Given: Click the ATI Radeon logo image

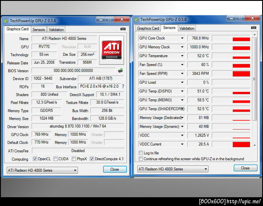Looking at the screenshot, I should [x=111, y=50].
